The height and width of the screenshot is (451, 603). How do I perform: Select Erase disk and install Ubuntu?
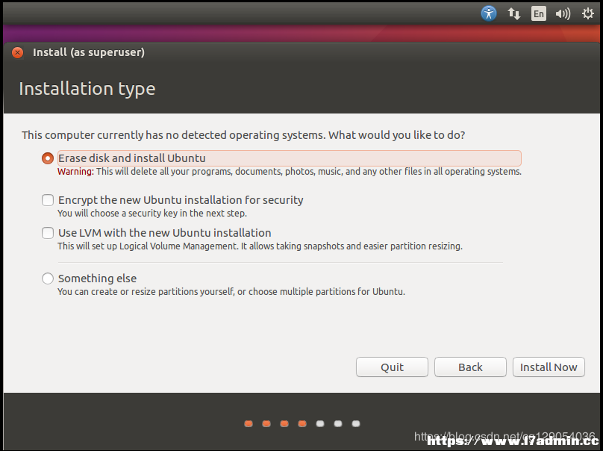[48, 158]
